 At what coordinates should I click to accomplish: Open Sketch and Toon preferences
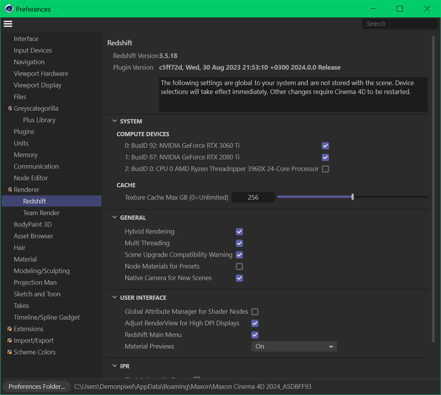tap(37, 294)
